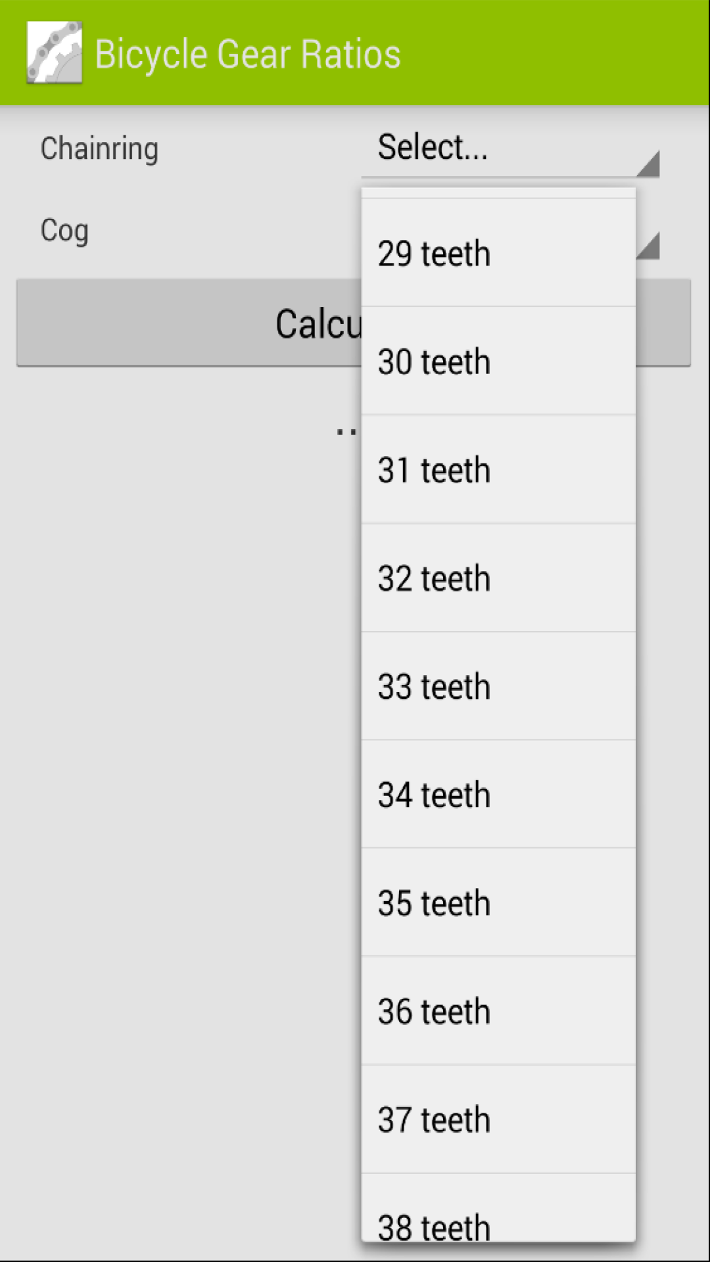Tap the result placeholder dots
The width and height of the screenshot is (710, 1262).
(x=346, y=432)
